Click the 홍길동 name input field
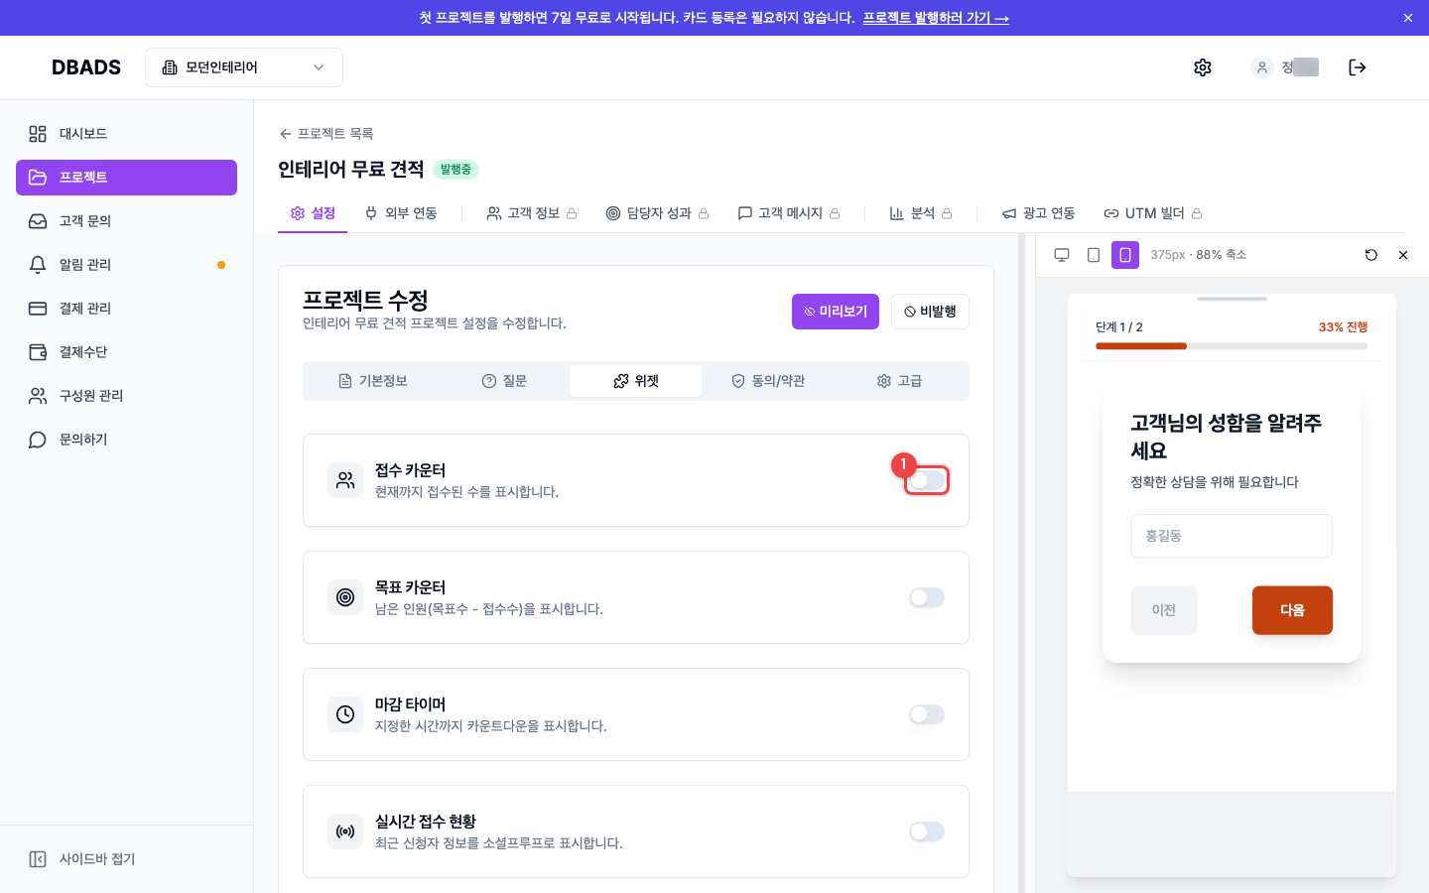 pyautogui.click(x=1232, y=536)
